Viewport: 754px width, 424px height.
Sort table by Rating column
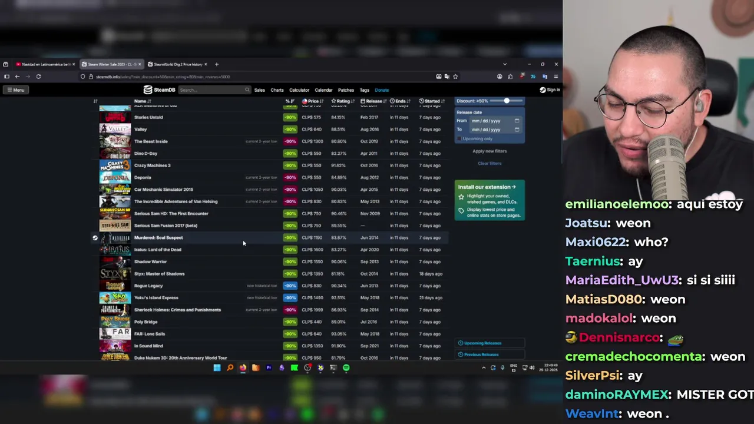pyautogui.click(x=342, y=101)
